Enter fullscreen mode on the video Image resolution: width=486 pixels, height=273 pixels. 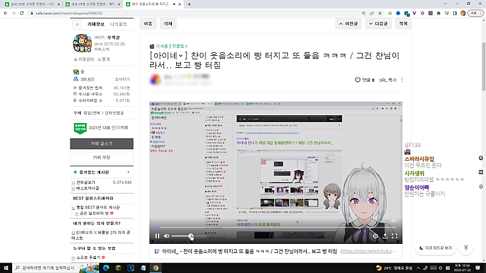(x=394, y=236)
